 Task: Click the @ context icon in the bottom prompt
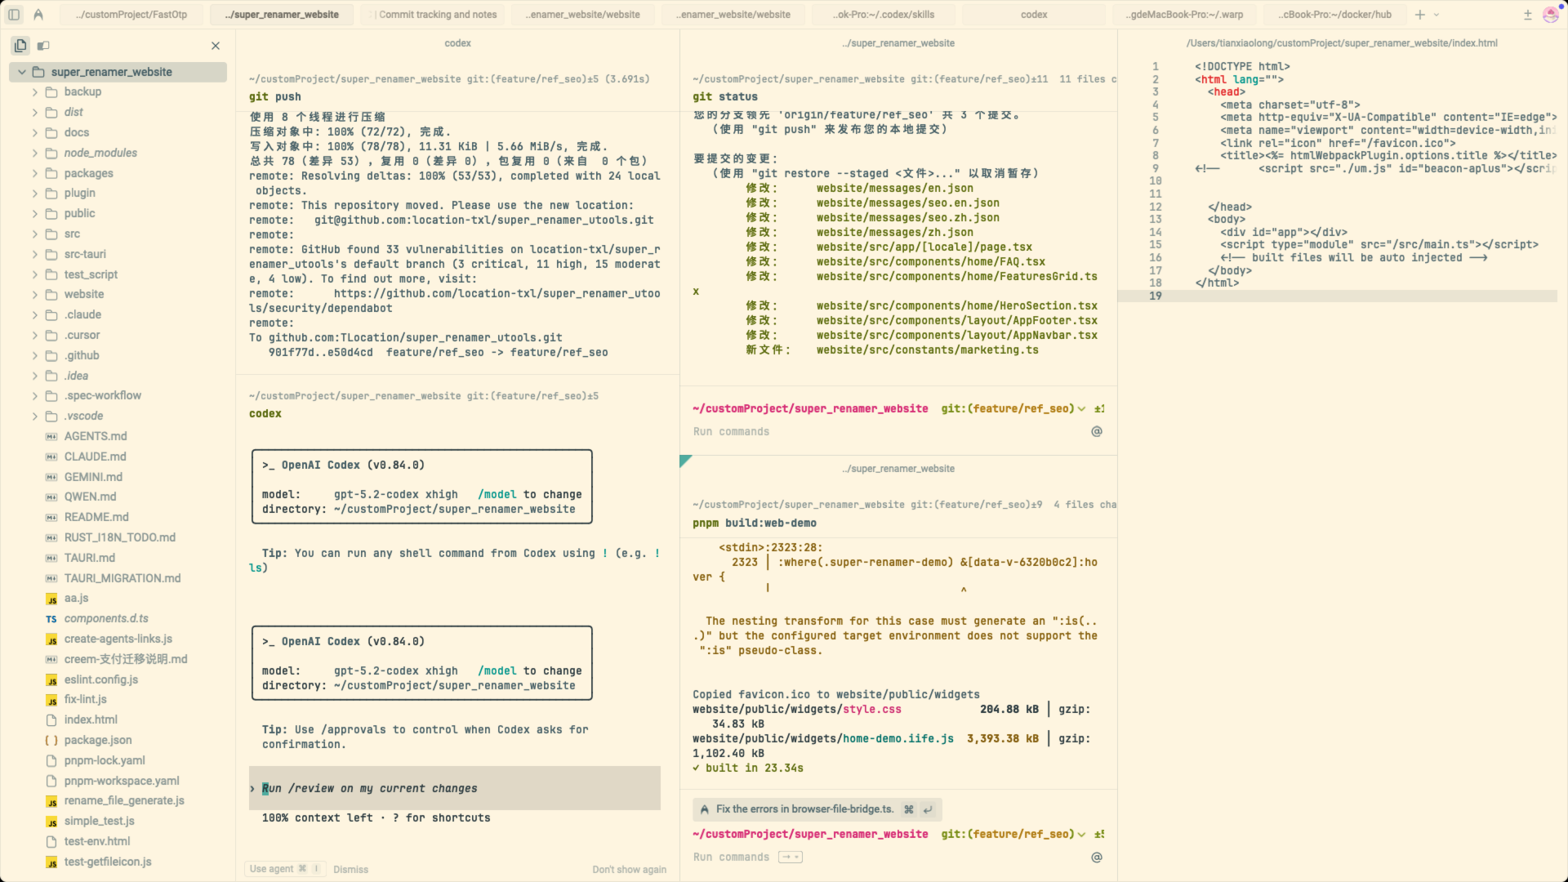click(1097, 857)
